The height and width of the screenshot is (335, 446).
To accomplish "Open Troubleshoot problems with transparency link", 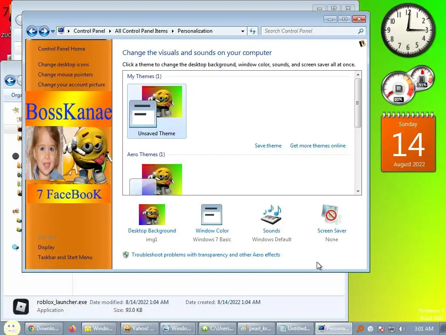I will tap(206, 255).
